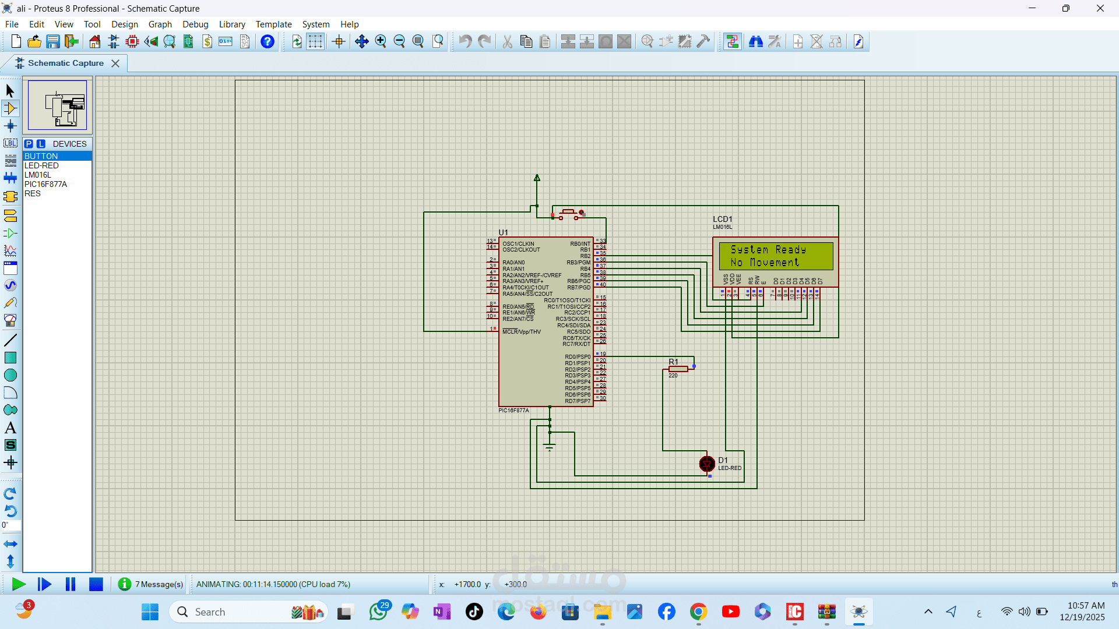
Task: Zoom in on the schematic
Action: coord(381,41)
